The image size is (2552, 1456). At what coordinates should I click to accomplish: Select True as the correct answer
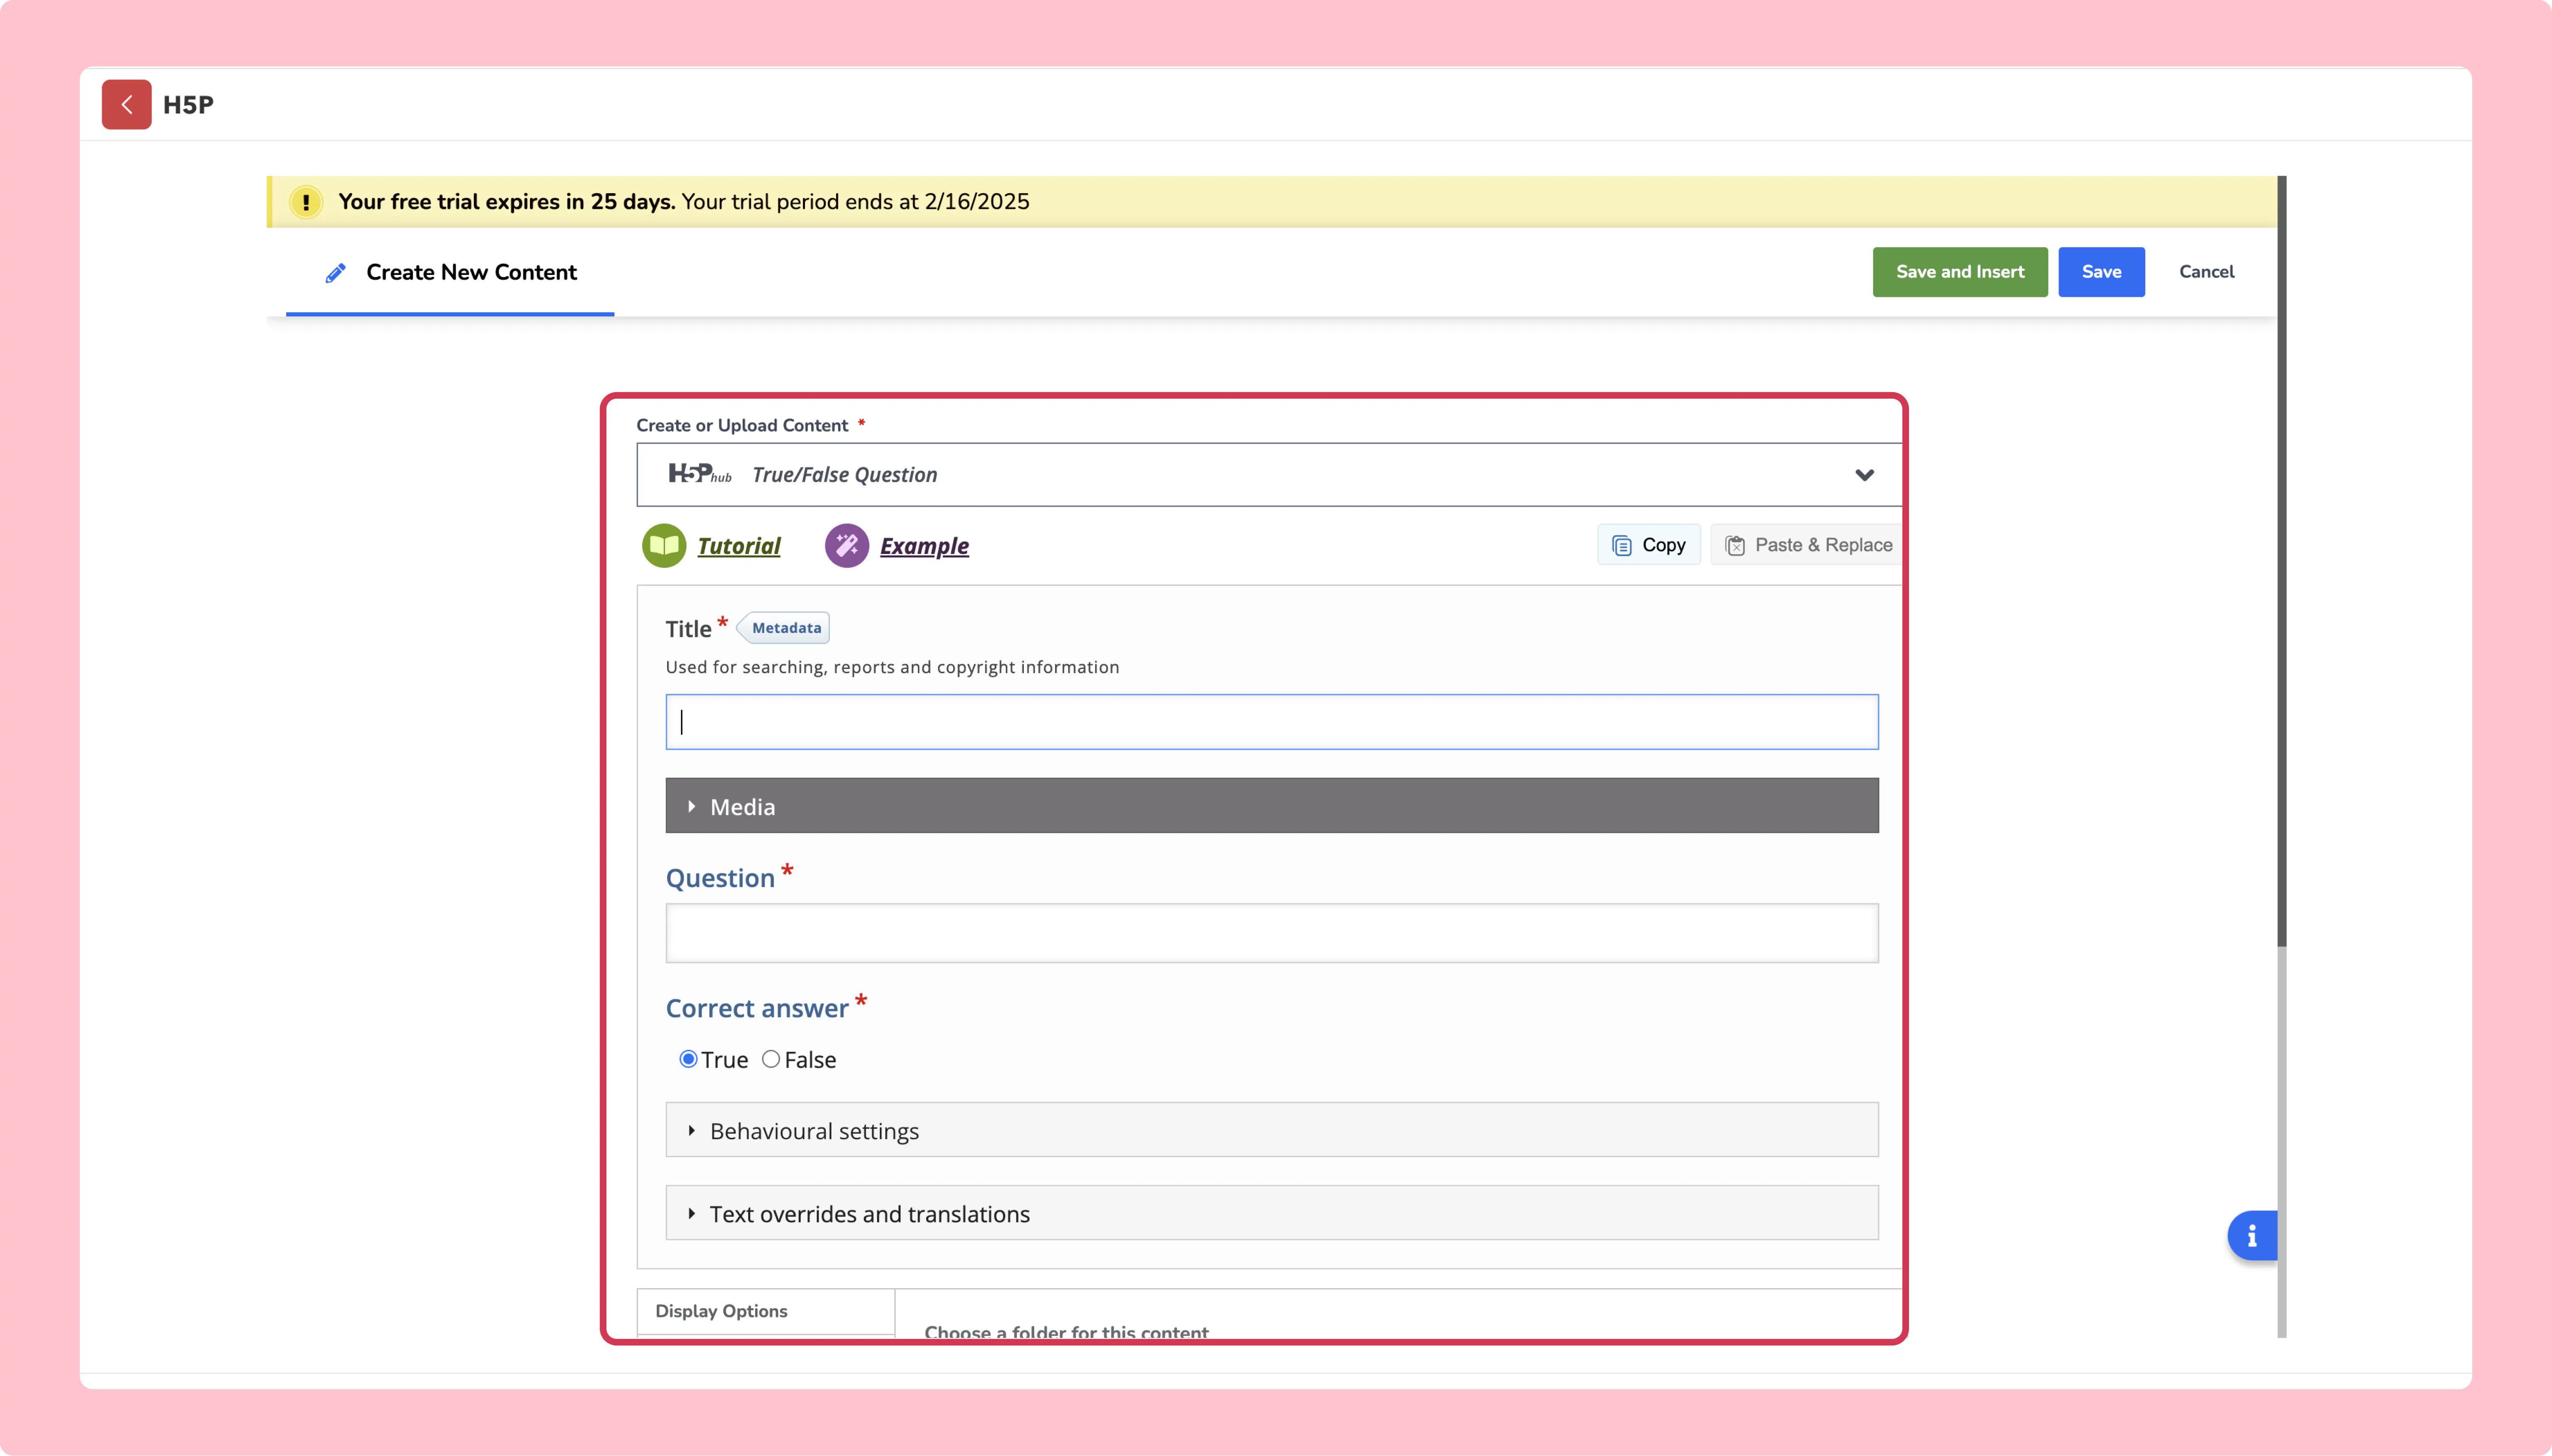tap(688, 1059)
